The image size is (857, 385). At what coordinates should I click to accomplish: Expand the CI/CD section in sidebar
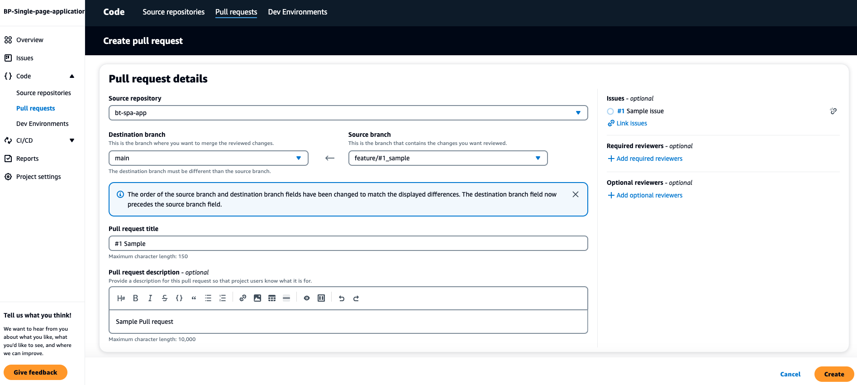[x=72, y=140]
